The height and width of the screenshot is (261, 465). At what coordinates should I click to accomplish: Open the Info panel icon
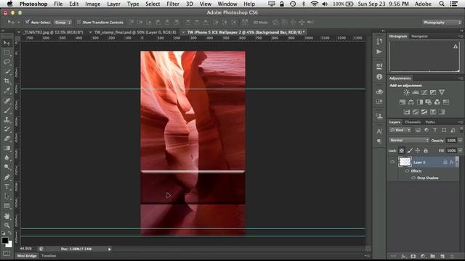pyautogui.click(x=379, y=77)
